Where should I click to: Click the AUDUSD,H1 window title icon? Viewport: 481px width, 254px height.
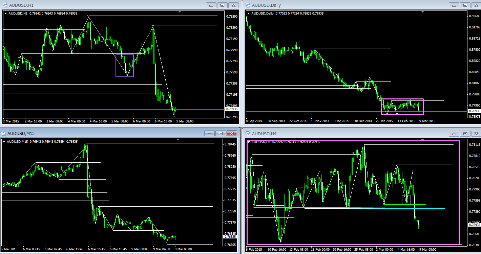[x=5, y=5]
